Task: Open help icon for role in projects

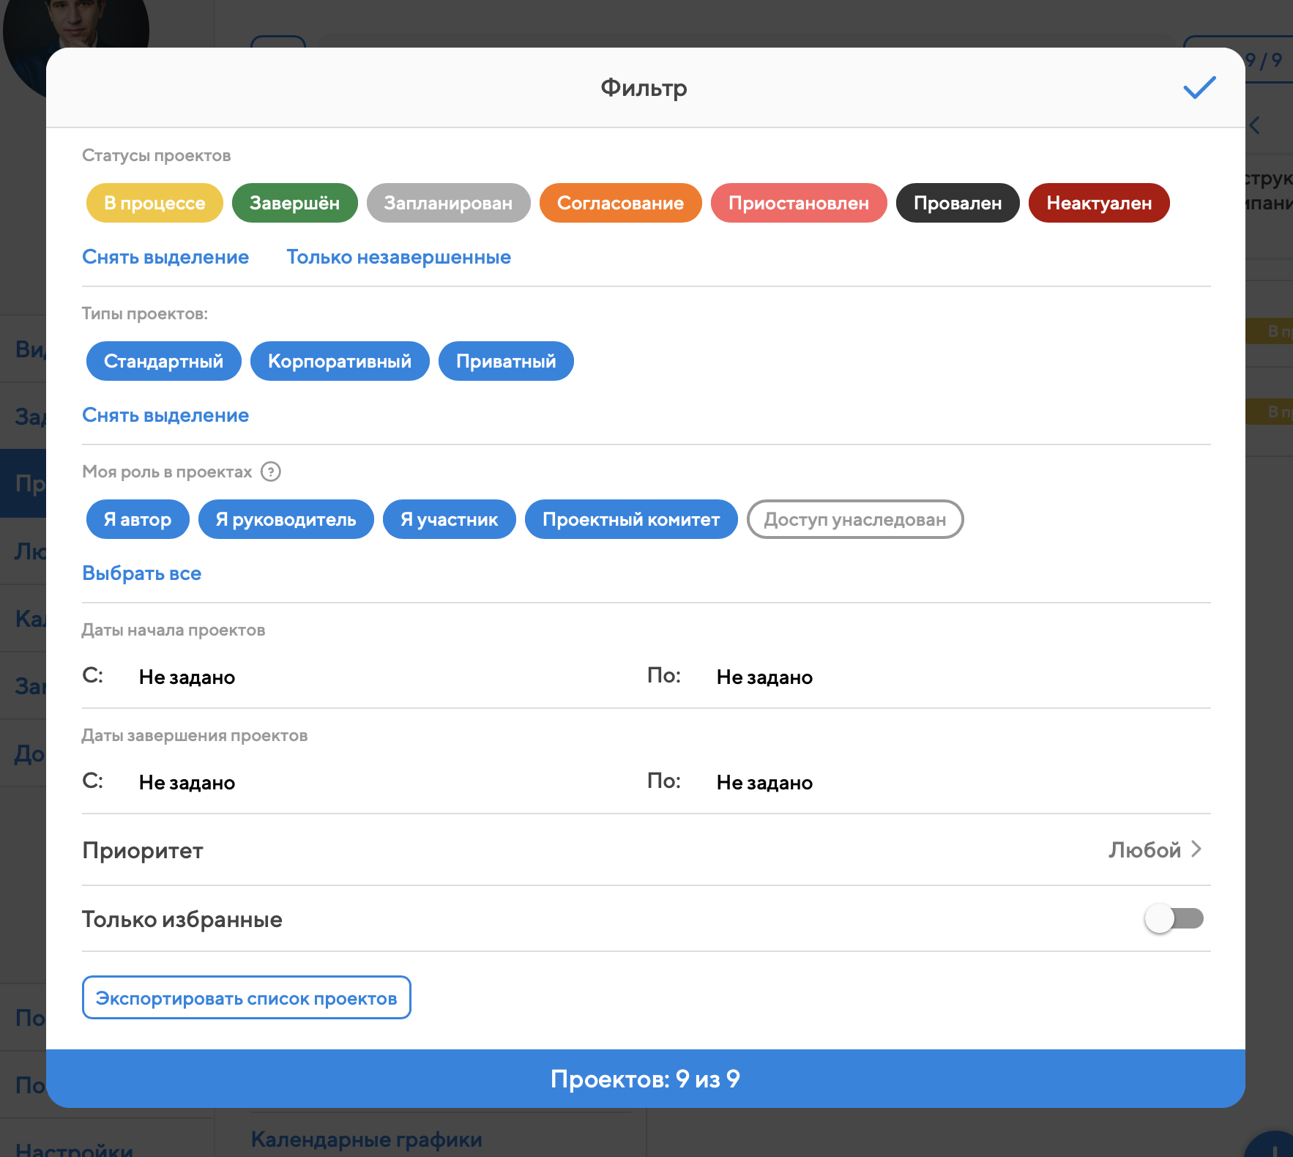Action: (x=271, y=472)
